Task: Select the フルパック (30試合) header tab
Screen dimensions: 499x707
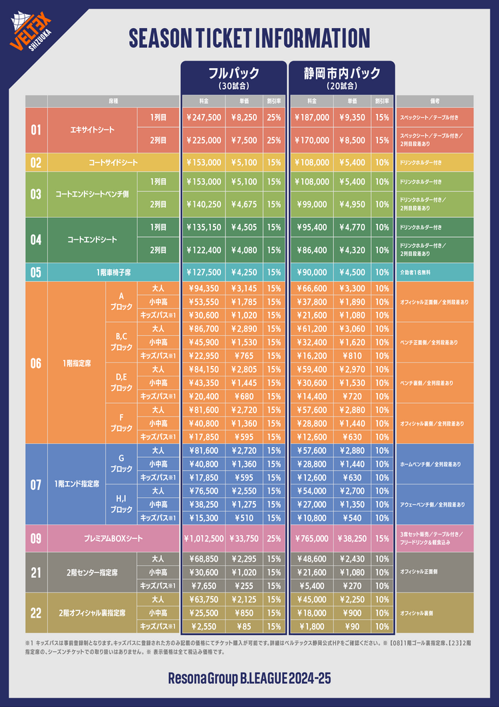Action: click(233, 78)
